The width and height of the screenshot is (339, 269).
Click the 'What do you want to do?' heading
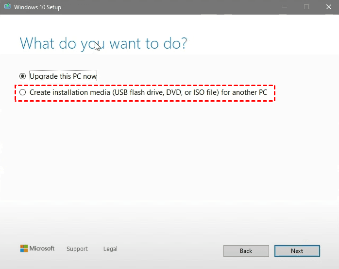tap(103, 43)
